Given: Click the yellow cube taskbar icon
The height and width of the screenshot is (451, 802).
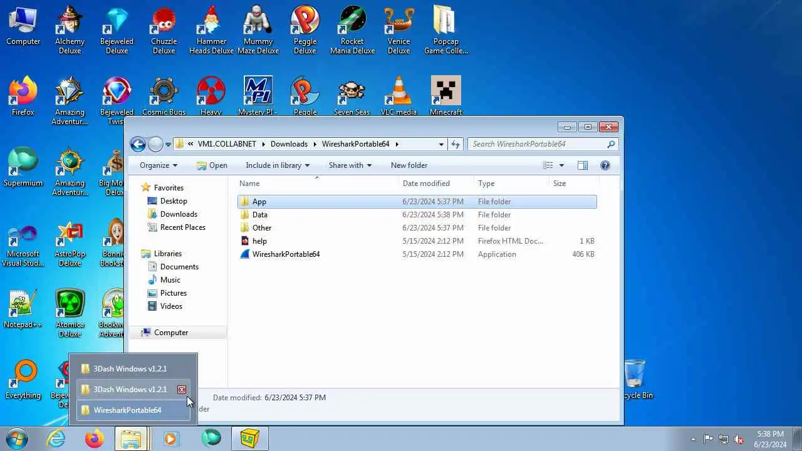Looking at the screenshot, I should click(x=250, y=438).
